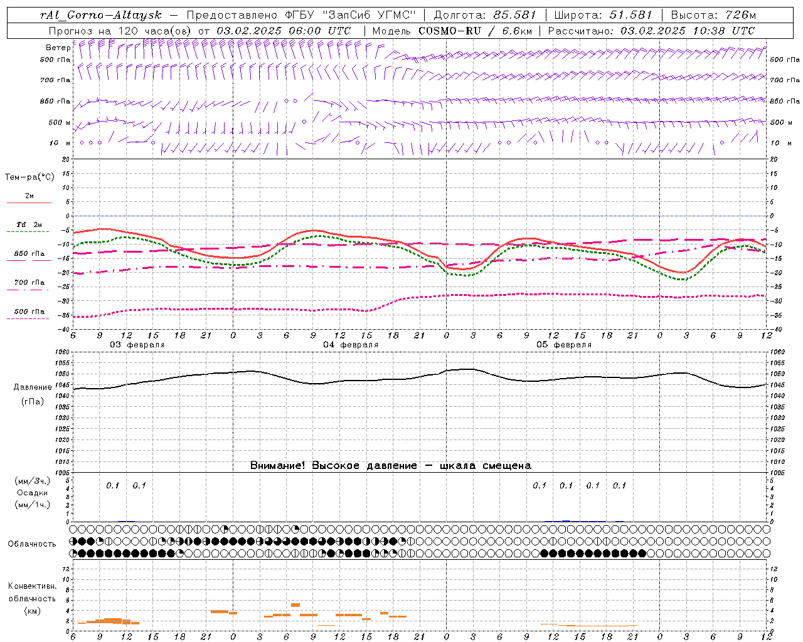Select the 'Широта: 51.581' latitude value
The width and height of the screenshot is (803, 642).
tap(604, 15)
